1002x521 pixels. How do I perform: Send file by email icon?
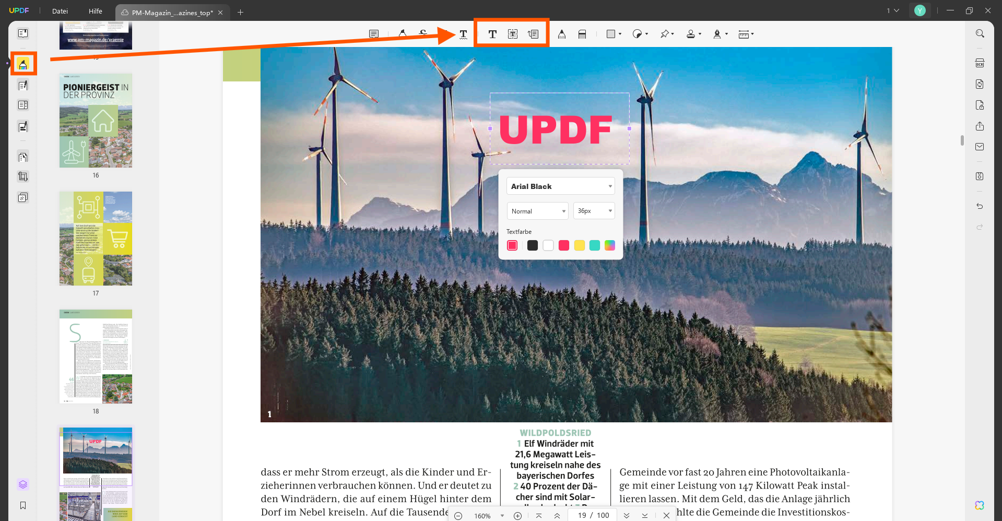(x=980, y=147)
